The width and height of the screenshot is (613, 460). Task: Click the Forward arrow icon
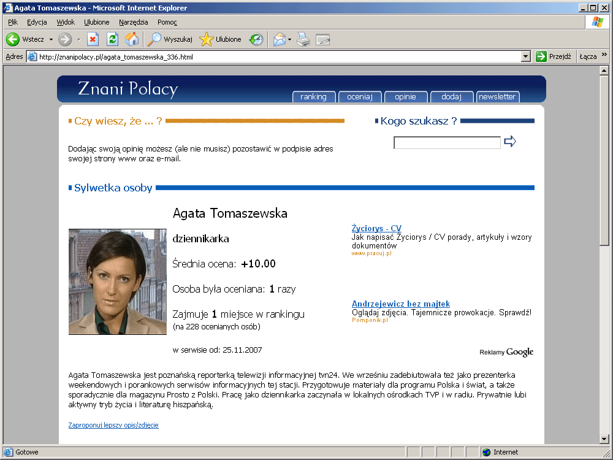click(65, 39)
